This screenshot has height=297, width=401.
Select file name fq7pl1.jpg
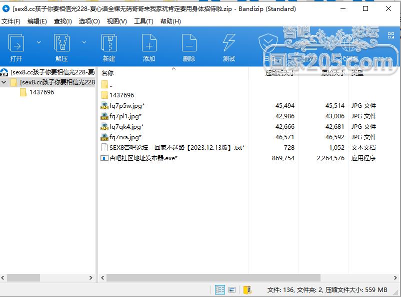pyautogui.click(x=125, y=116)
